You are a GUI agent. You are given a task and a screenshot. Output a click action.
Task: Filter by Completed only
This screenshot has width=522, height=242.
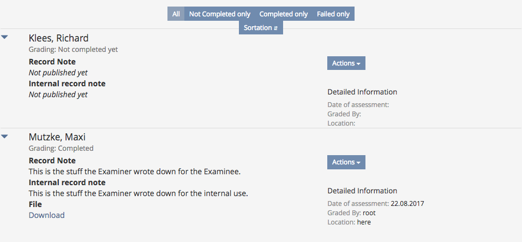pos(284,14)
